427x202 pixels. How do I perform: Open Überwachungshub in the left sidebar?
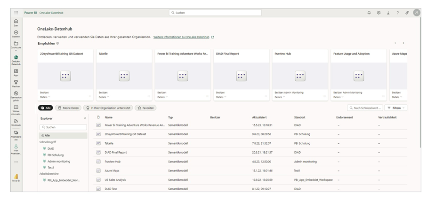pyautogui.click(x=16, y=96)
